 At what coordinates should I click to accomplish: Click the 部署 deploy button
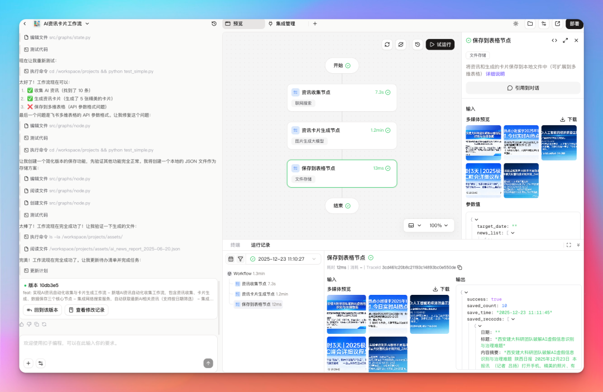[575, 24]
